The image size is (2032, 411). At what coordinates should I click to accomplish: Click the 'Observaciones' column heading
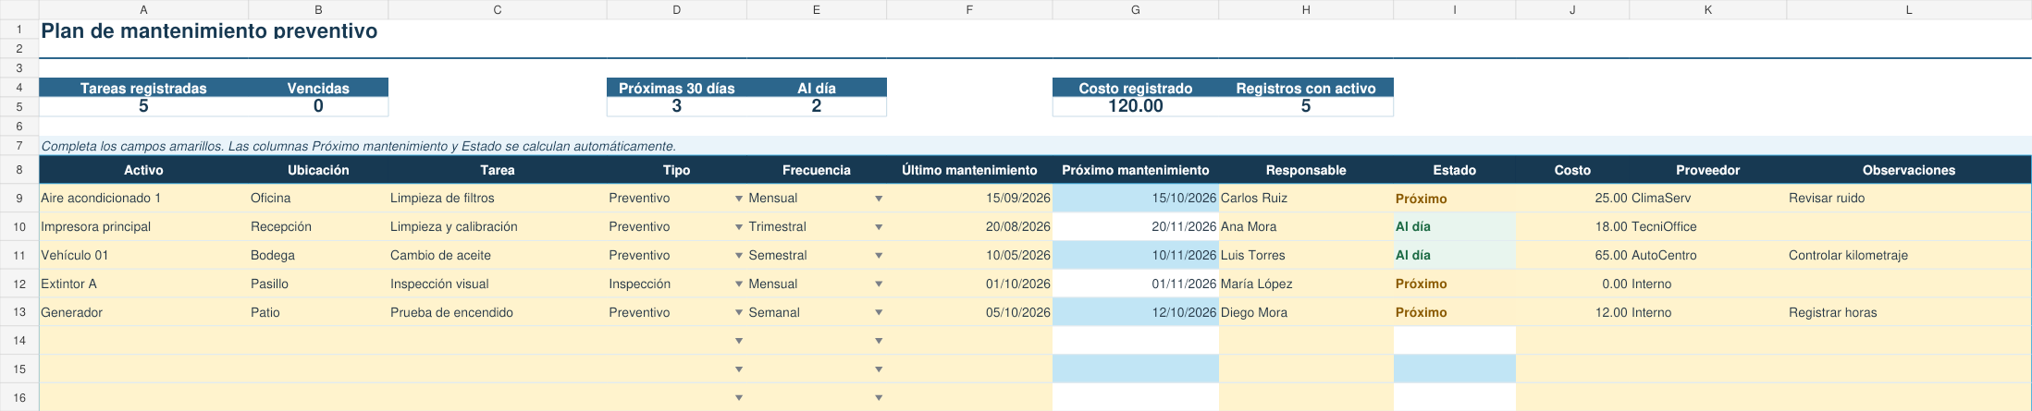pyautogui.click(x=1909, y=170)
